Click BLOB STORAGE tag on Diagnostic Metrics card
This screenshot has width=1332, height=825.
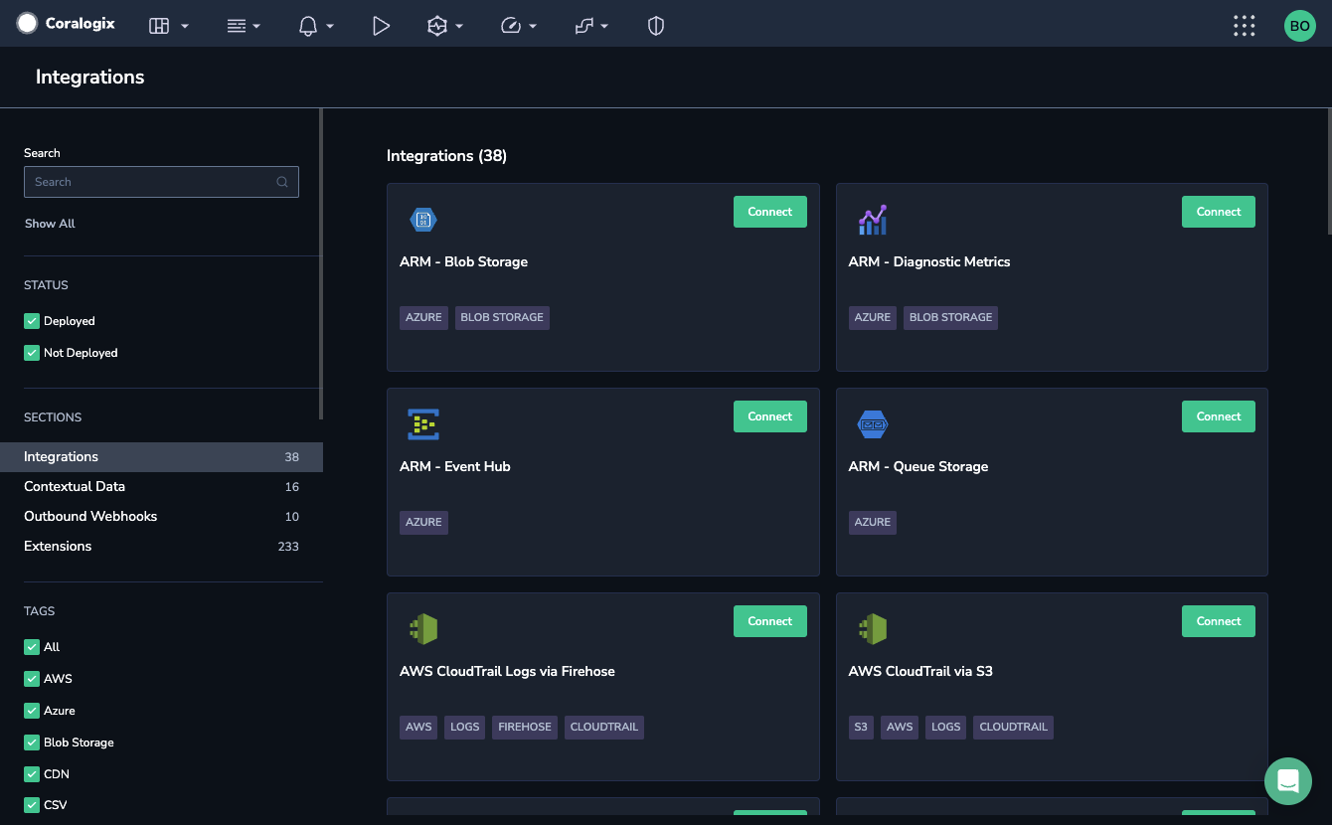(951, 318)
